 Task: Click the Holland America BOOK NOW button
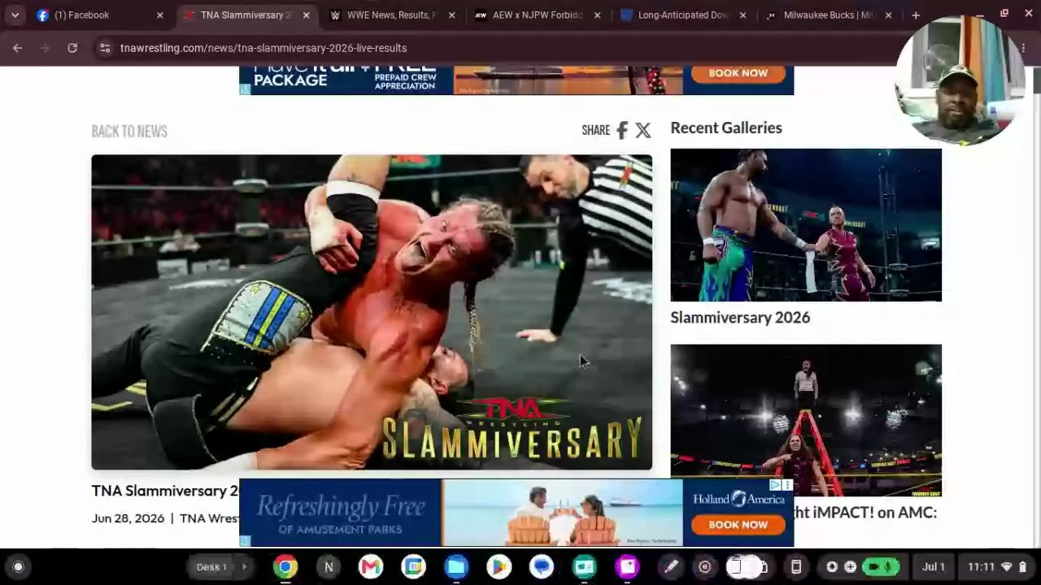(x=738, y=524)
